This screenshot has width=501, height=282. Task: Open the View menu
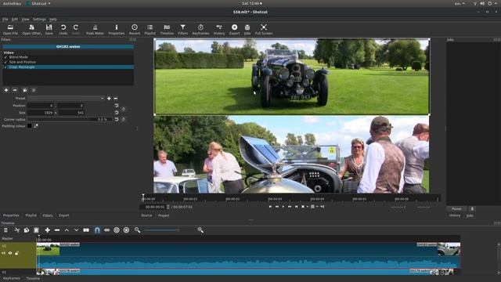(25, 19)
